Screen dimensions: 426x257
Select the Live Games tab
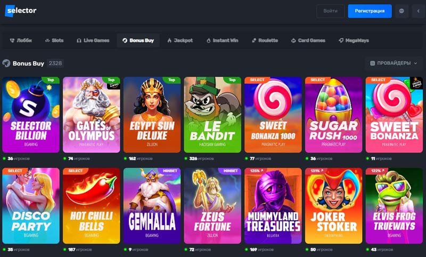click(x=93, y=41)
